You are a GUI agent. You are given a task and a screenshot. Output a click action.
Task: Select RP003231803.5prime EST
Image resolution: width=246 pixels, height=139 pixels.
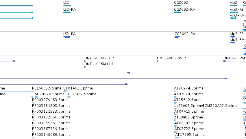pos(51,106)
